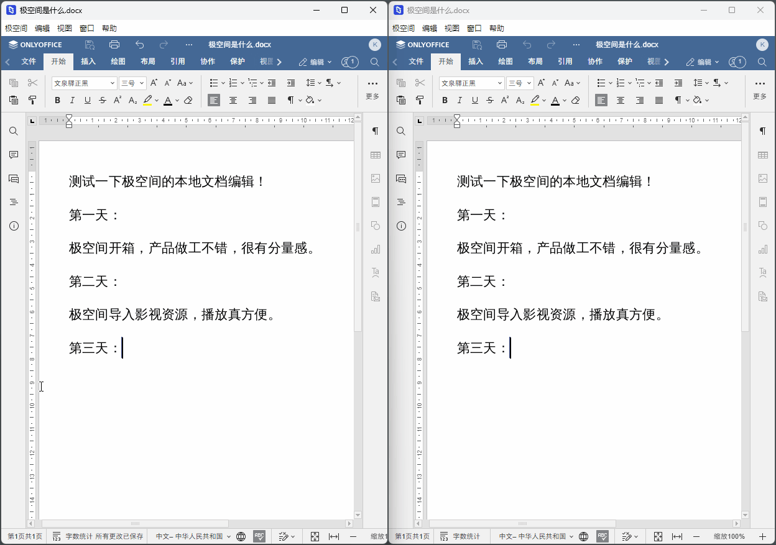Click 更多 button in left window toolbar
776x545 pixels.
tap(372, 89)
